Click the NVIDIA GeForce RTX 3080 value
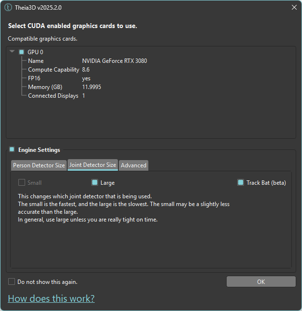The width and height of the screenshot is (302, 311). 115,61
